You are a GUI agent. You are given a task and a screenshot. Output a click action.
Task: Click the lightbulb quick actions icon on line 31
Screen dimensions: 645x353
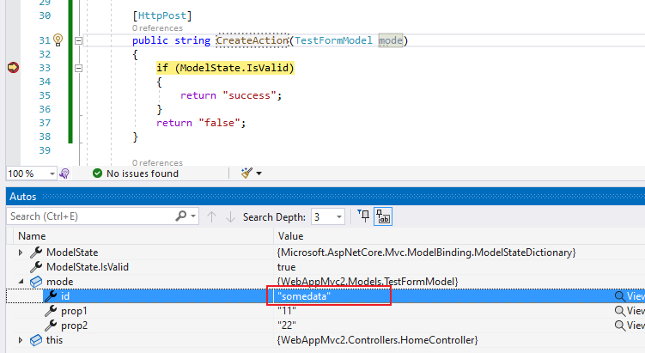click(58, 40)
